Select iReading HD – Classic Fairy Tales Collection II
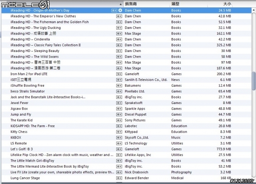The image size is (256, 184). coord(126,45)
